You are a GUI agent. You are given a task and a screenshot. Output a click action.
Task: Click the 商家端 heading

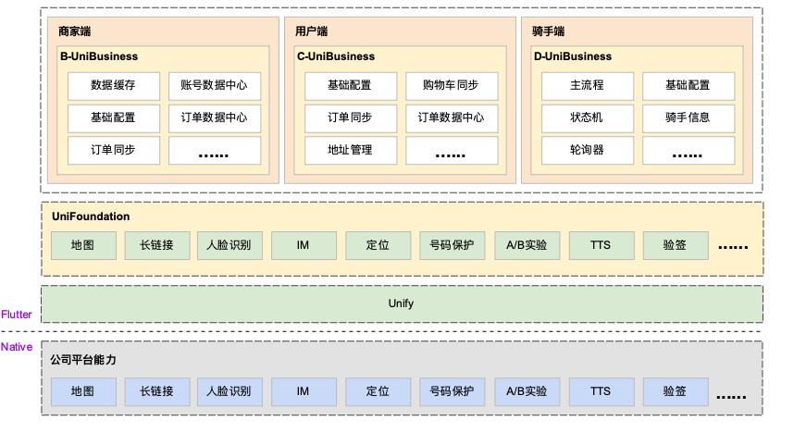[74, 31]
